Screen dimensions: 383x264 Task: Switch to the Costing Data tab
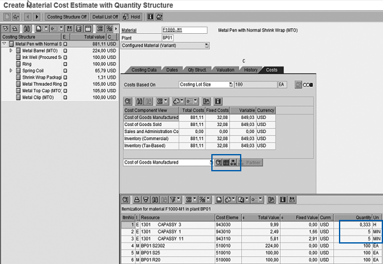click(x=143, y=69)
